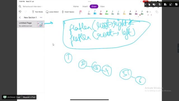Activate Lasso Select
Viewport: 179px width, 101px height.
point(52,12)
